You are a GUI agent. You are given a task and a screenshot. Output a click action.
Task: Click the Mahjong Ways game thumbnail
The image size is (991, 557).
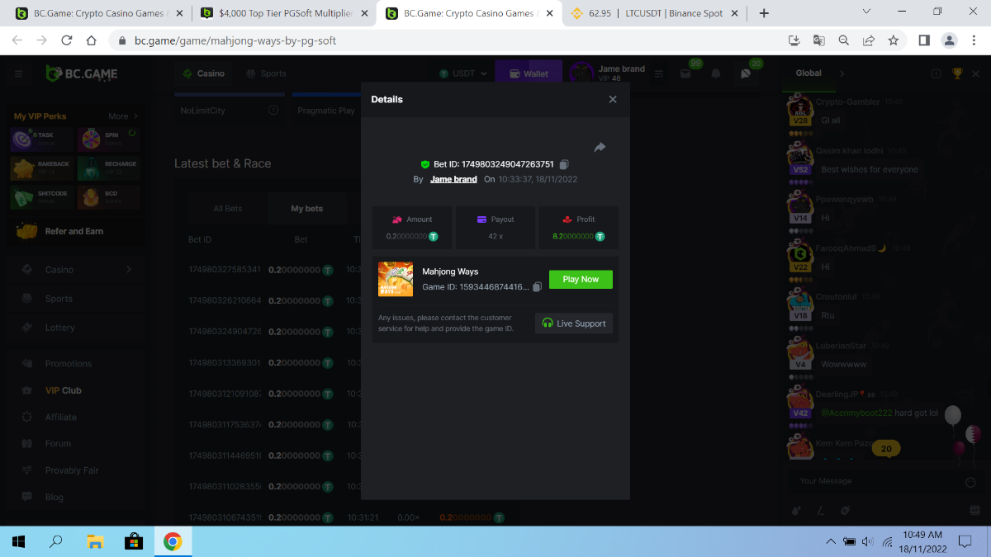pyautogui.click(x=396, y=279)
